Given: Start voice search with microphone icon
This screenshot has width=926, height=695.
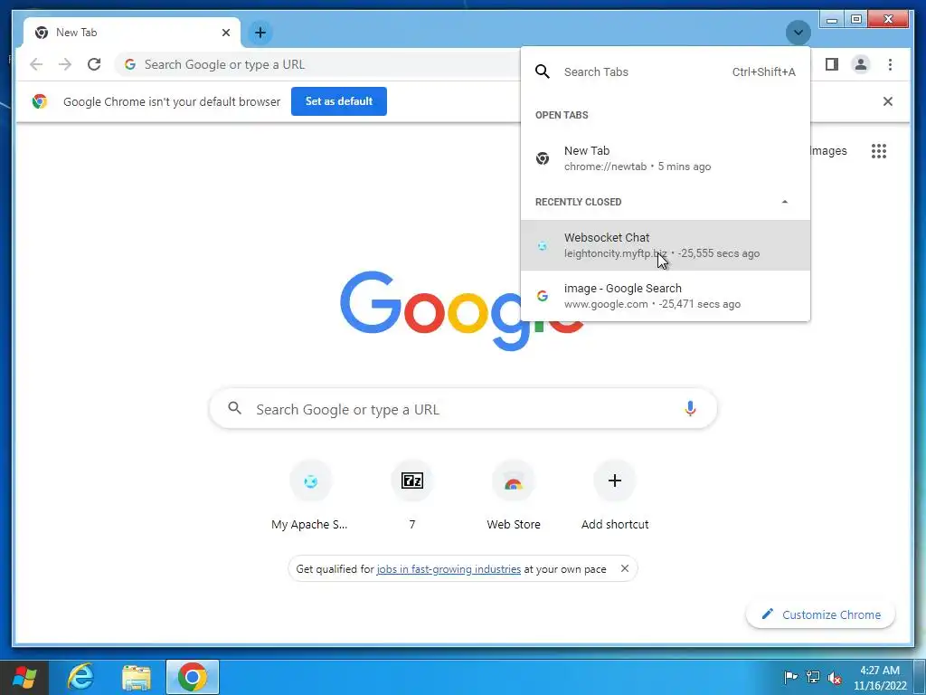Looking at the screenshot, I should pyautogui.click(x=690, y=408).
